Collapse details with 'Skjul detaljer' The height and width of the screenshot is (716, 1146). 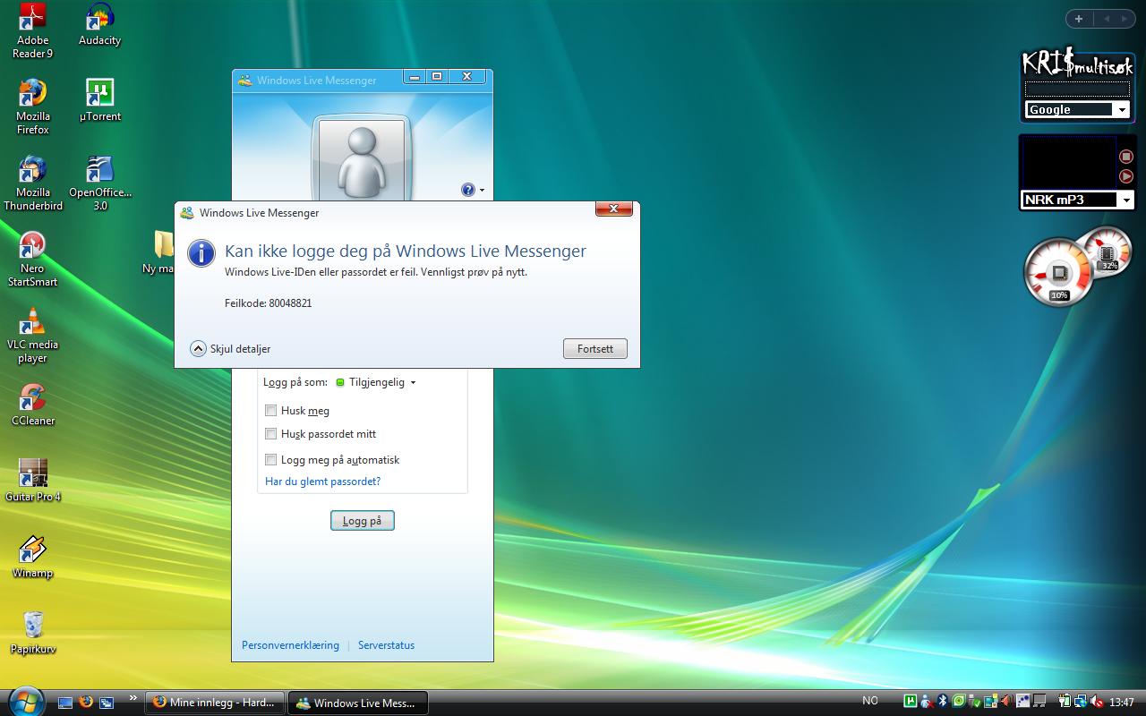click(230, 349)
